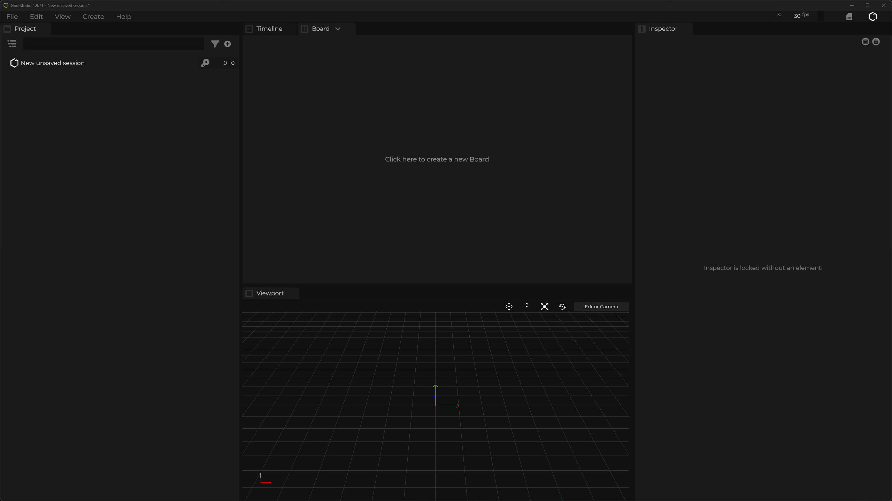This screenshot has height=501, width=892.
Task: Toggle the Inspector lock icon
Action: pyautogui.click(x=876, y=42)
